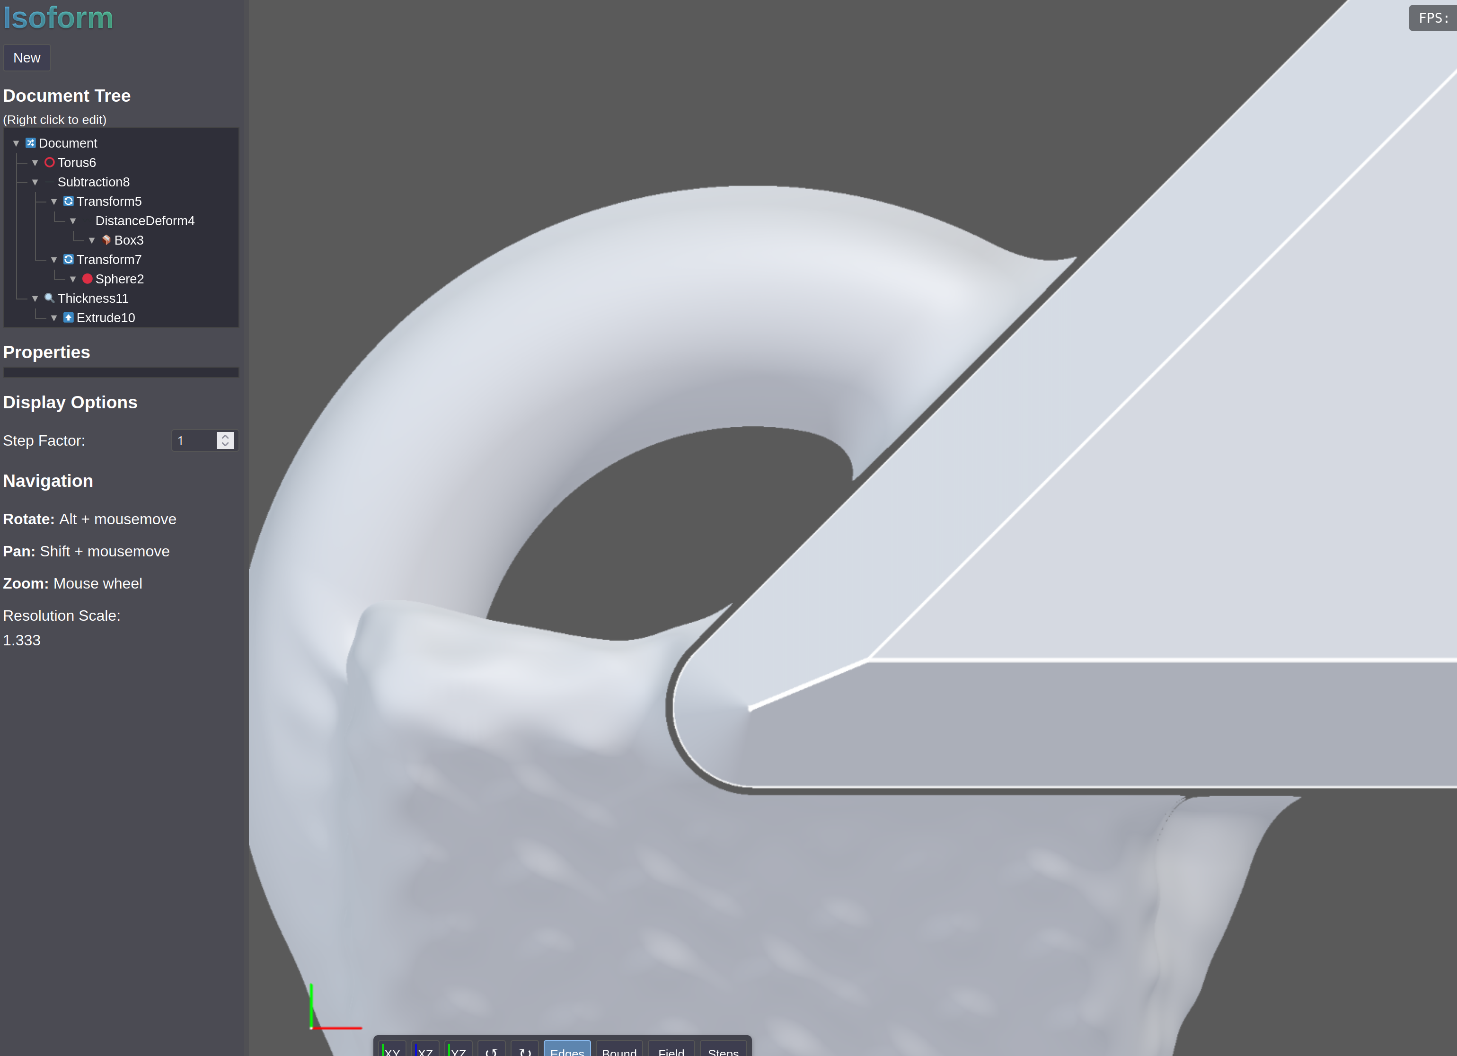This screenshot has height=1056, width=1457.
Task: Click the Box3 package icon
Action: [x=106, y=240]
